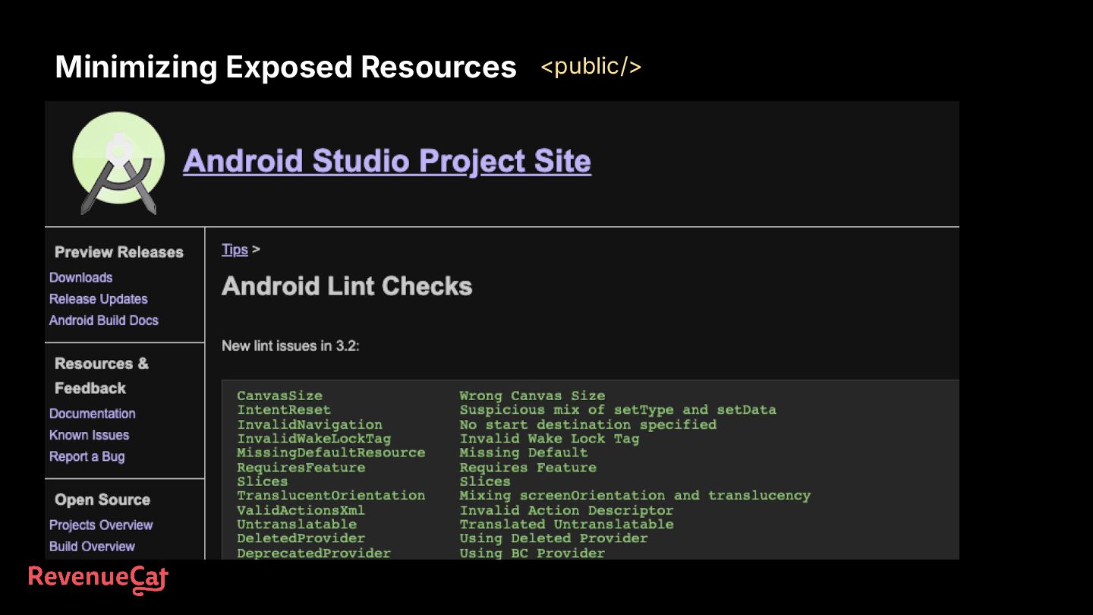The width and height of the screenshot is (1093, 615).
Task: Click 'Suspicious mix of setType and setData' description
Action: 618,410
